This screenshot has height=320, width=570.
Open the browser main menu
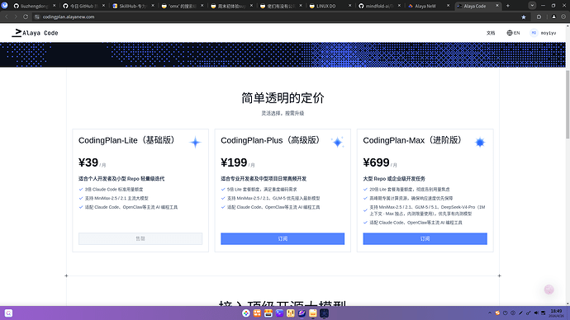pyautogui.click(x=563, y=16)
